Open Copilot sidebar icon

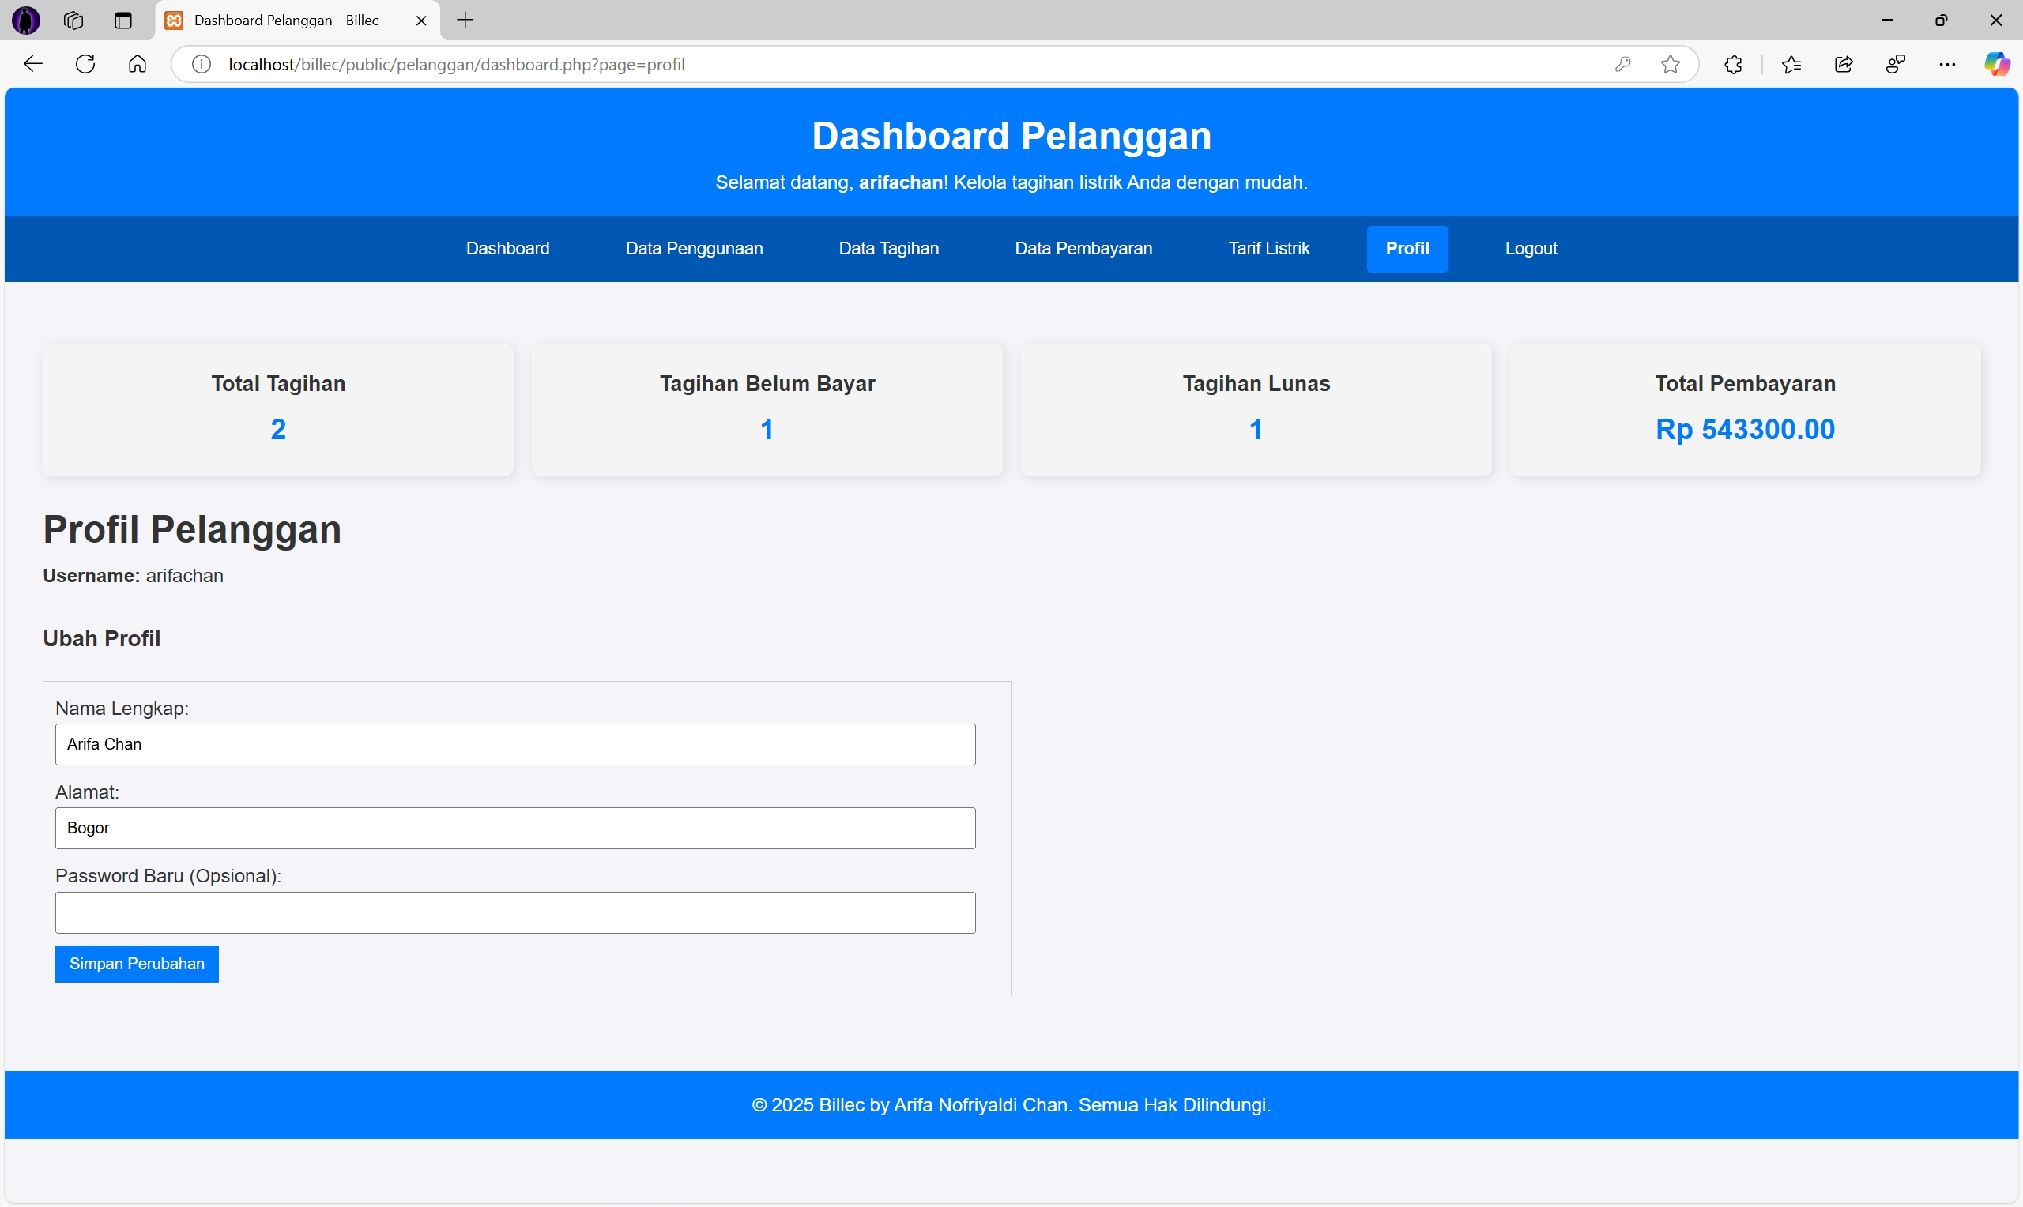[x=1997, y=64]
